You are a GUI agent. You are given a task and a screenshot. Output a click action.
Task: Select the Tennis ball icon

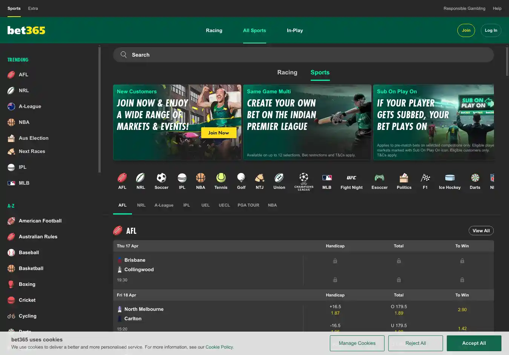(221, 178)
